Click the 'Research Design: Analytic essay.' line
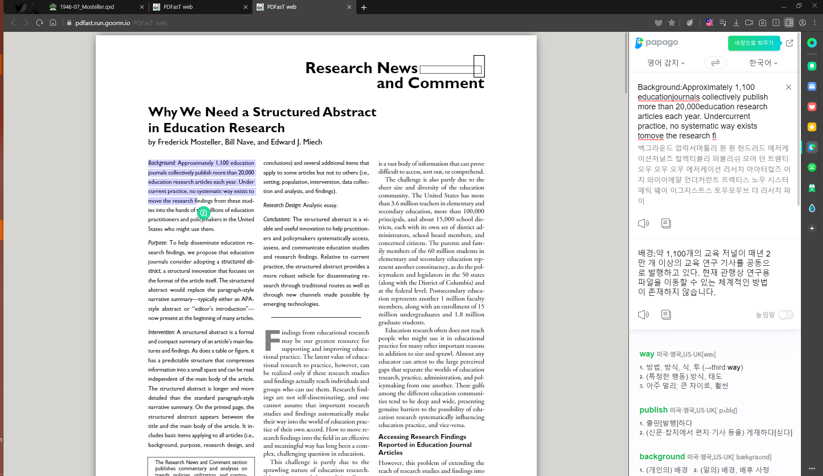Image resolution: width=823 pixels, height=476 pixels. click(300, 205)
